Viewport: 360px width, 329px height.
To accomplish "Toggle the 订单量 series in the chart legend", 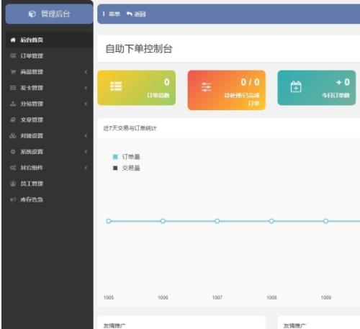I will [x=126, y=157].
